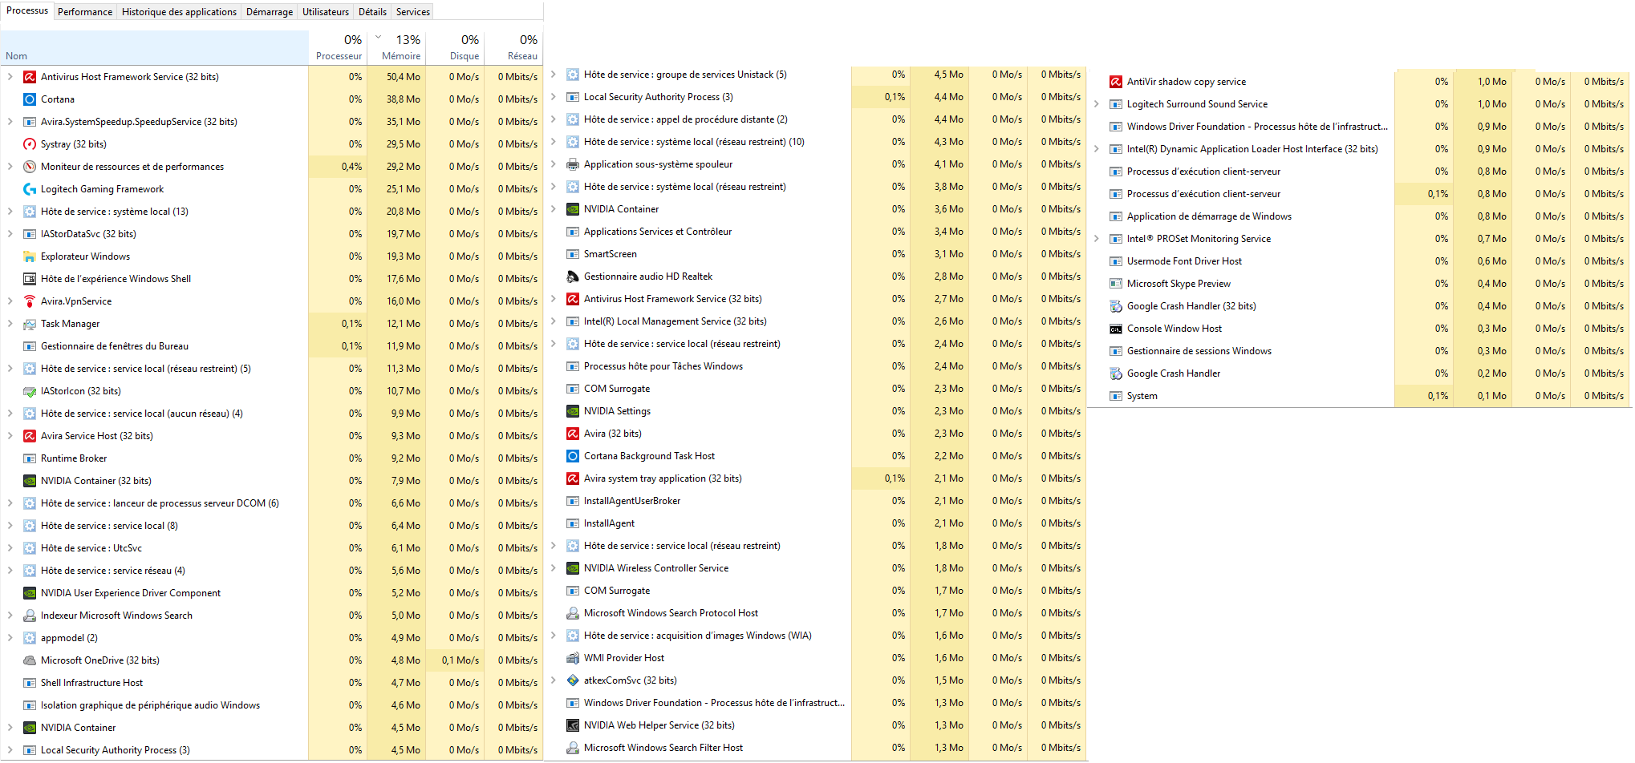Expand Intel(R) Local Management Service row

(x=553, y=321)
